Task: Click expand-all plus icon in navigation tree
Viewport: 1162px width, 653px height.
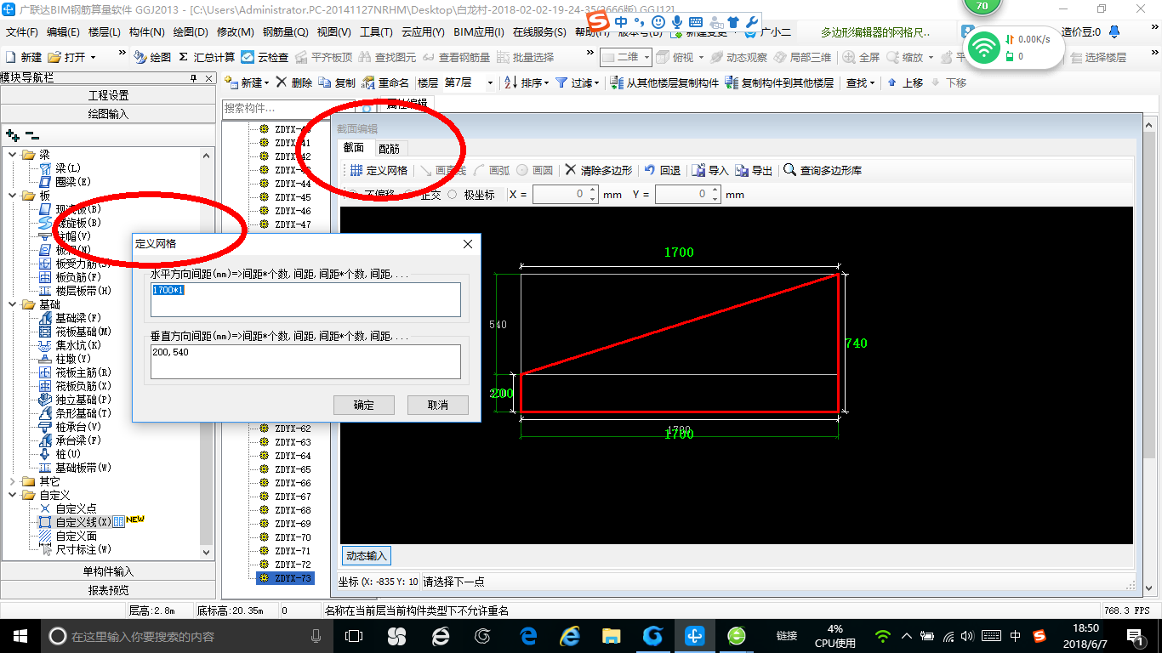Action: [12, 134]
